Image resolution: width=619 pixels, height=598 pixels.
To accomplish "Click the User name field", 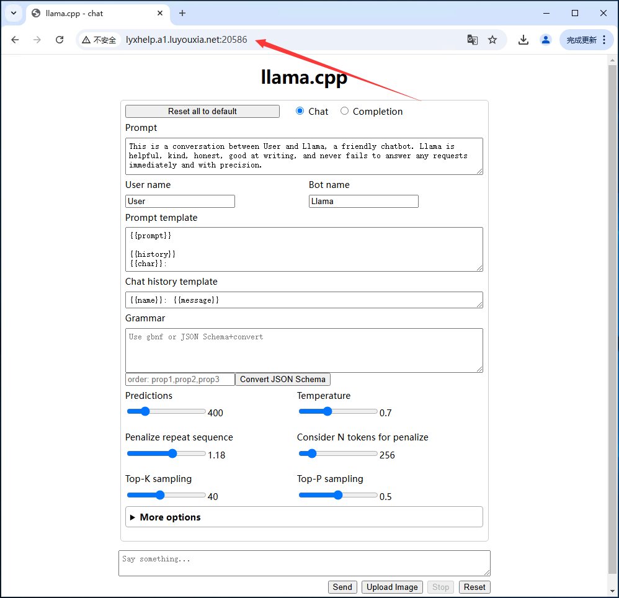I will pos(180,202).
